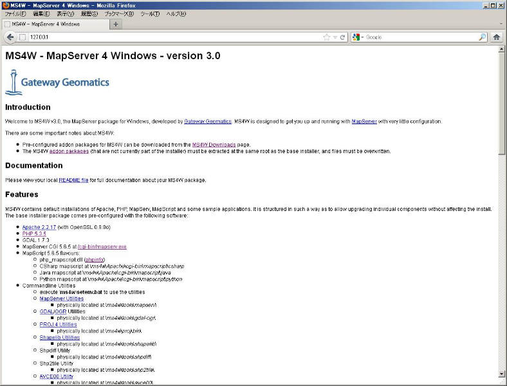Reload the page with the refresh icon
The image size is (507, 386).
tap(343, 37)
